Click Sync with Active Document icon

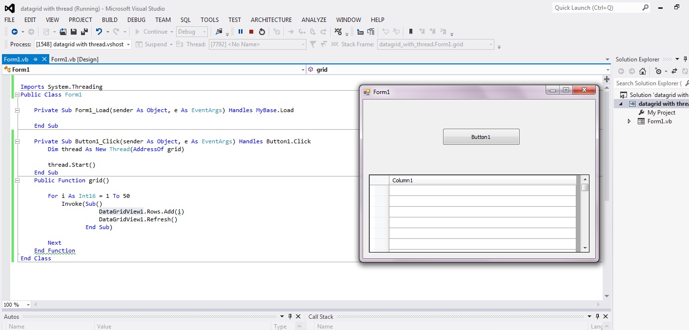[674, 71]
